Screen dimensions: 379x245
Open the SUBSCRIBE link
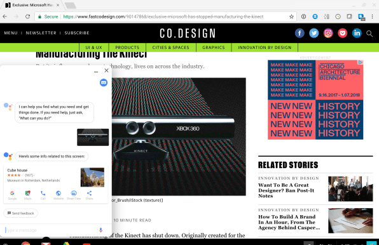(x=77, y=33)
